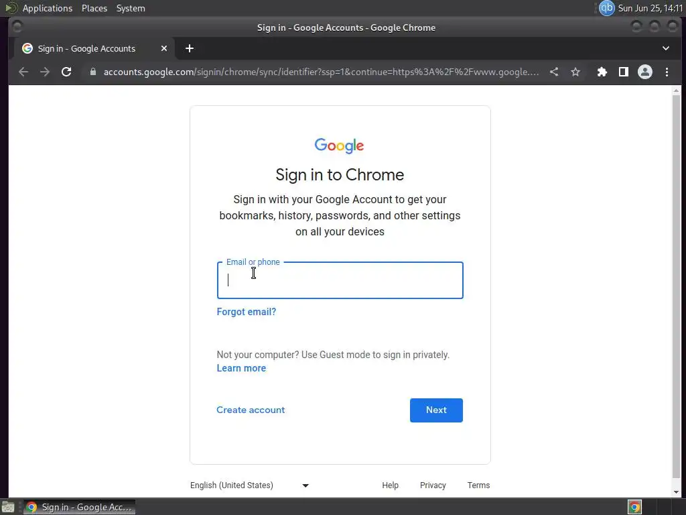Screen dimensions: 686x515
Task: Click the "Sign in to Chrome" heading
Action: [x=340, y=175]
